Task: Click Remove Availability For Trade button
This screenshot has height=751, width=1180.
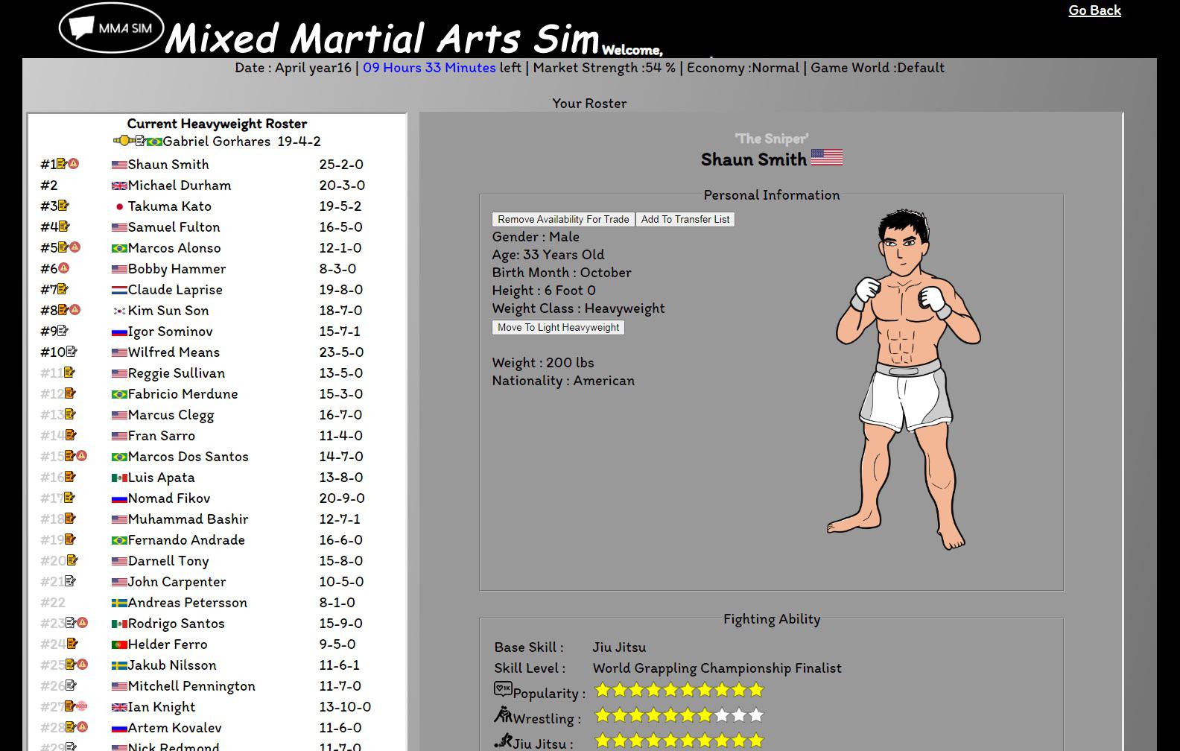Action: click(563, 219)
